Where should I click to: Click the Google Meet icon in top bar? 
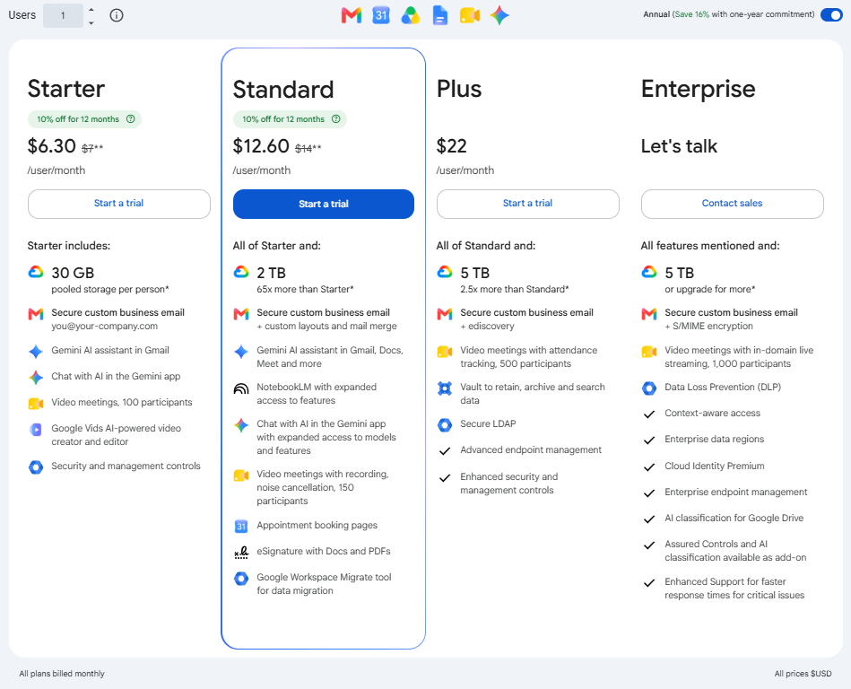click(x=470, y=15)
